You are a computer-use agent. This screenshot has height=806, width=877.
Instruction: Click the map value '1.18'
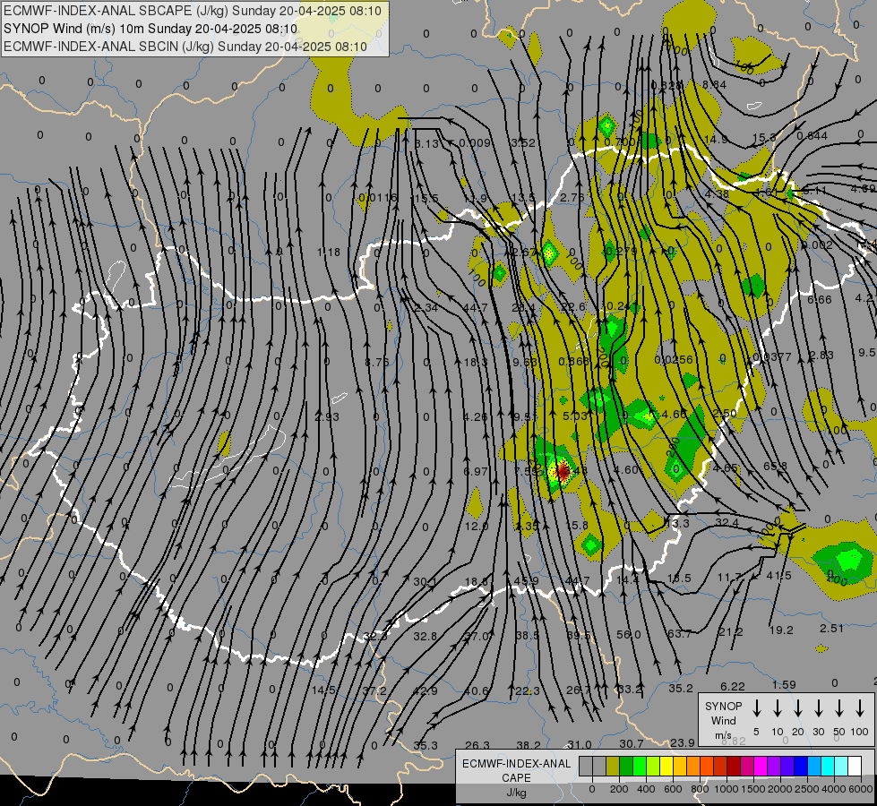pos(329,253)
